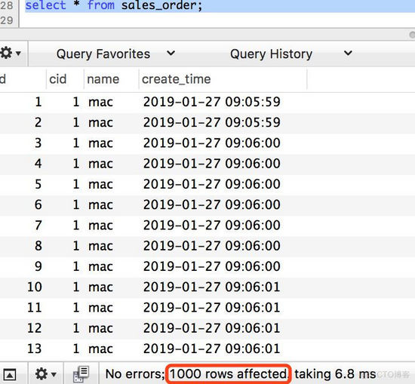Select row with id 5
Image resolution: width=415 pixels, height=384 pixels.
pyautogui.click(x=207, y=184)
